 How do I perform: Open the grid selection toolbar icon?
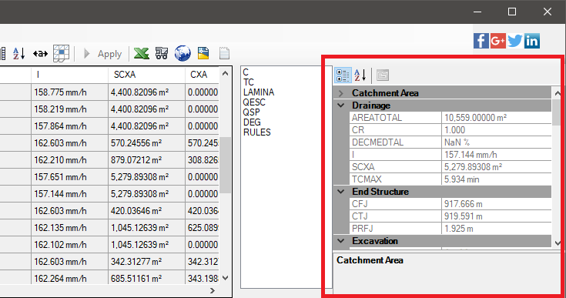pyautogui.click(x=61, y=53)
